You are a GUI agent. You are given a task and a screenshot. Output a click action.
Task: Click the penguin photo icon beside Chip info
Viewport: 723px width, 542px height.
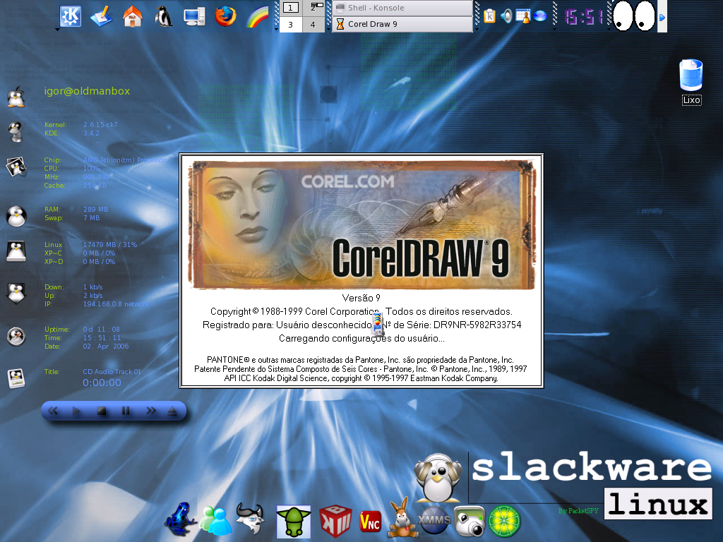[x=16, y=167]
